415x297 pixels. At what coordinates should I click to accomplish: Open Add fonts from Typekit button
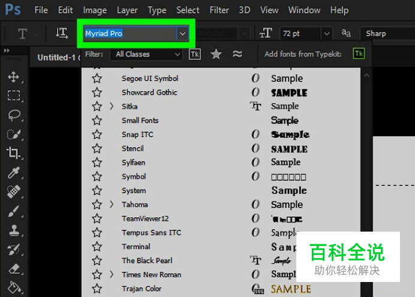coord(359,54)
